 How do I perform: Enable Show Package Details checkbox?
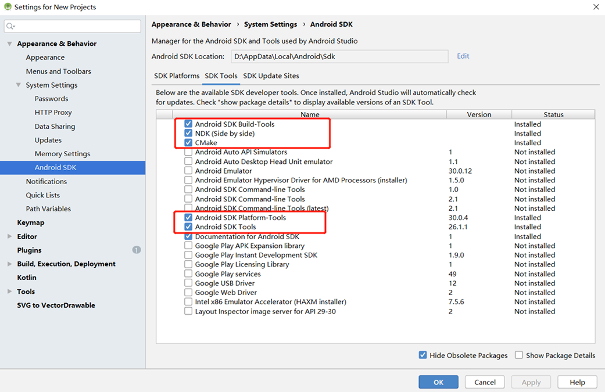pyautogui.click(x=519, y=355)
